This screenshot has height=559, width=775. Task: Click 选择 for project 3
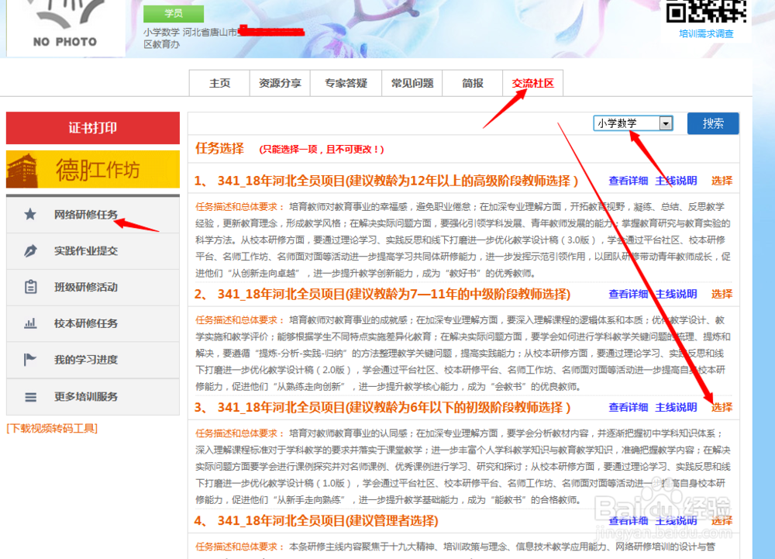(721, 405)
